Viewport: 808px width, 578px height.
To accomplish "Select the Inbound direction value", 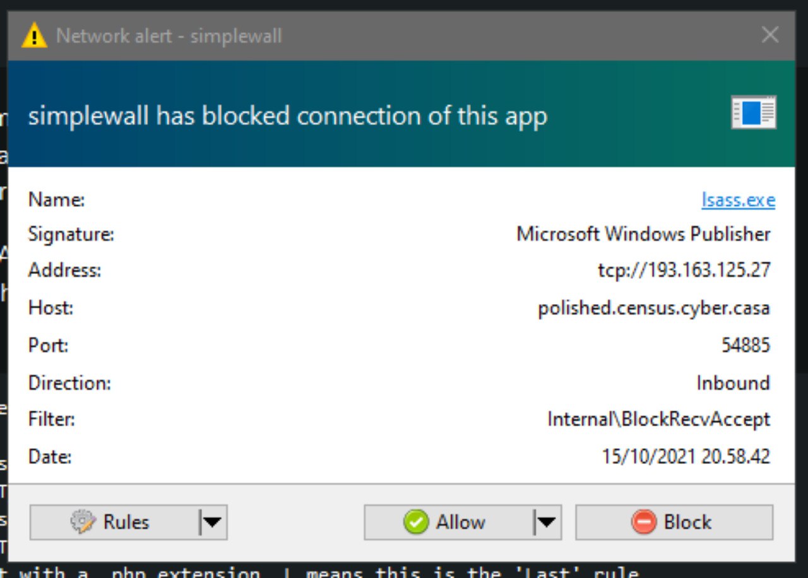I will (733, 382).
